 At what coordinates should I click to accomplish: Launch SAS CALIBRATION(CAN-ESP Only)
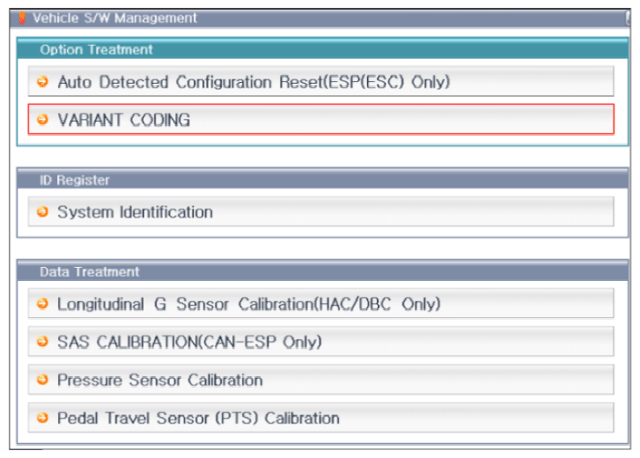(189, 342)
